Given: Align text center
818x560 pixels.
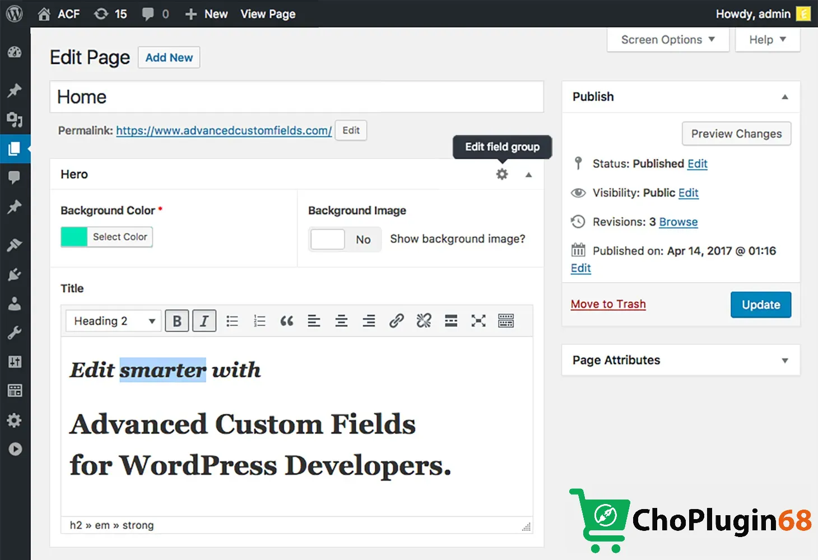Looking at the screenshot, I should (341, 321).
